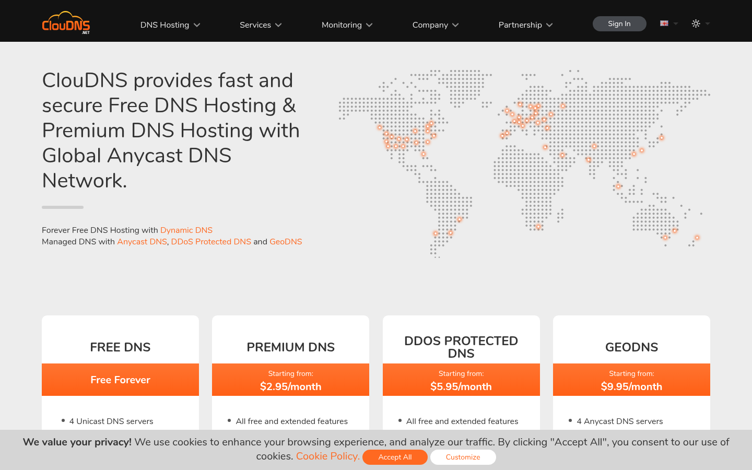Open the DDoS Protected DNS link
Viewport: 752px width, 470px height.
[x=211, y=242]
